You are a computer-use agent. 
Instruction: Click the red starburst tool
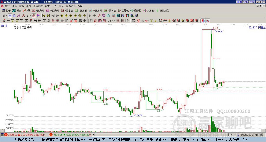pyautogui.click(x=57, y=21)
